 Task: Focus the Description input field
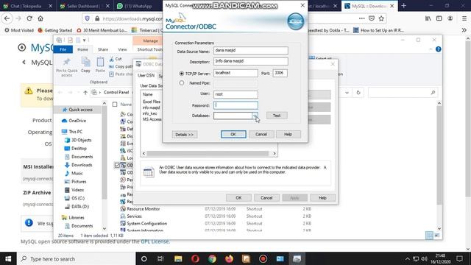click(251, 61)
